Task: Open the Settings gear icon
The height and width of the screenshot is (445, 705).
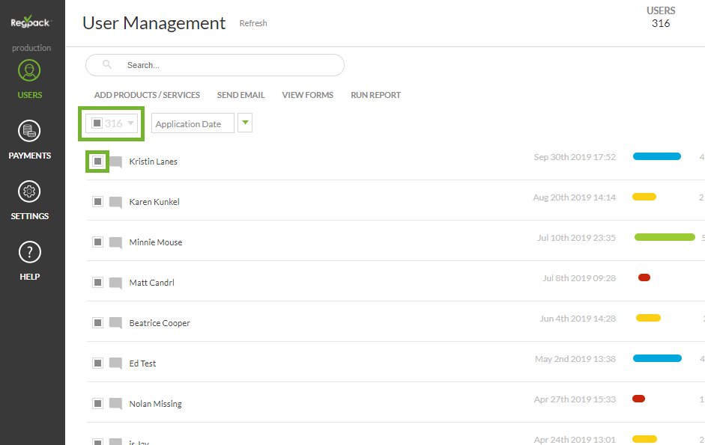Action: [29, 192]
